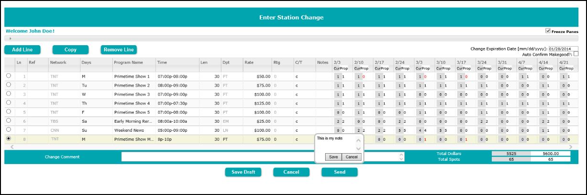Image resolution: width=587 pixels, height=195 pixels.
Task: Click the bottom Cancel button
Action: point(291,172)
